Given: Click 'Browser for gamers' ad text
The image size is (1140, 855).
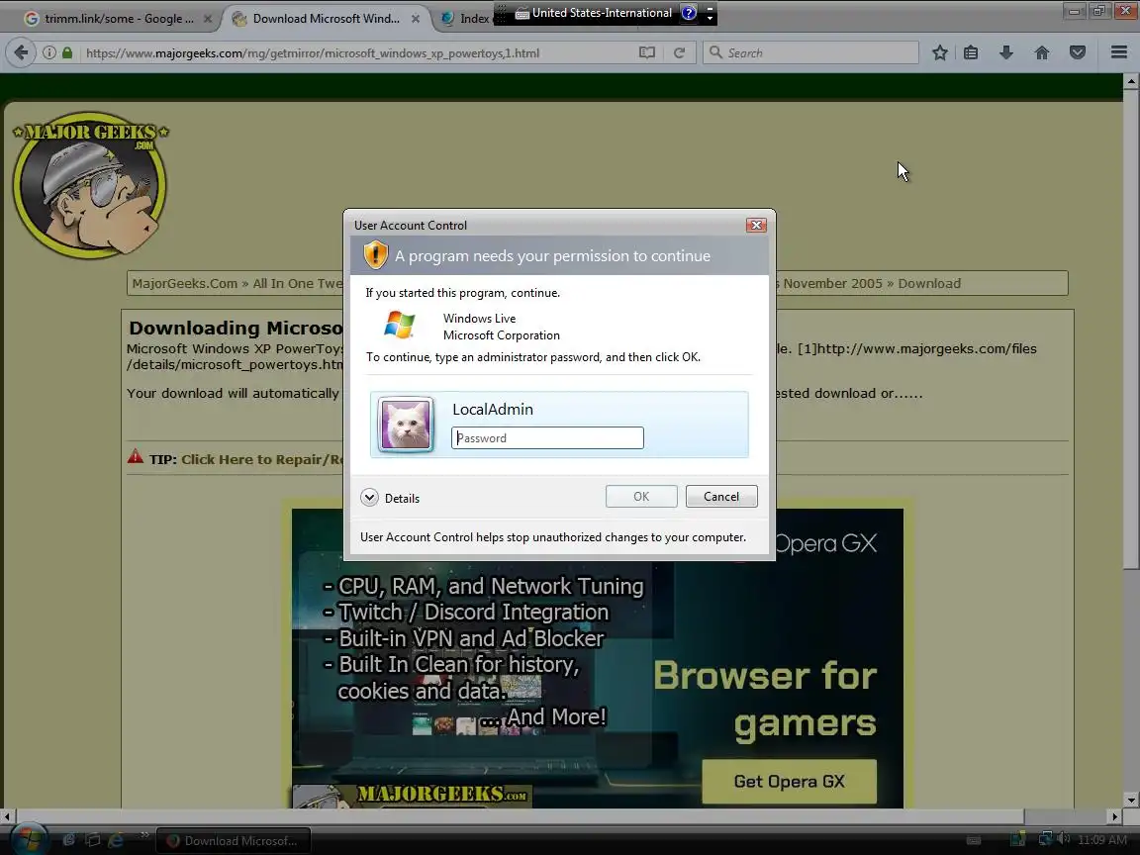Looking at the screenshot, I should (x=765, y=700).
